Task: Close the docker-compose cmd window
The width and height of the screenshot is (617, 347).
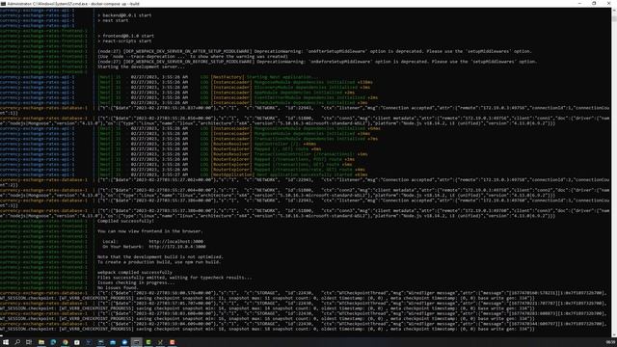Action: [608, 3]
